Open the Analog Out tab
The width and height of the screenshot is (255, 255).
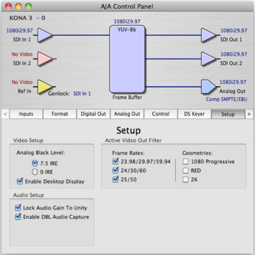[x=127, y=114]
